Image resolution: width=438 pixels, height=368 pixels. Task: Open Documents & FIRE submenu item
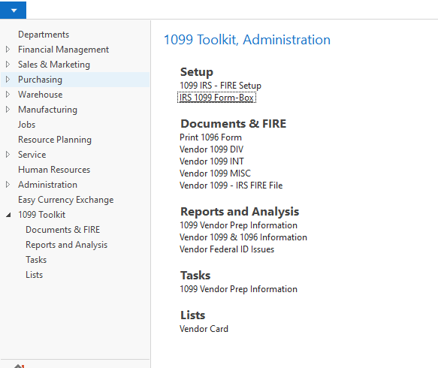(62, 230)
